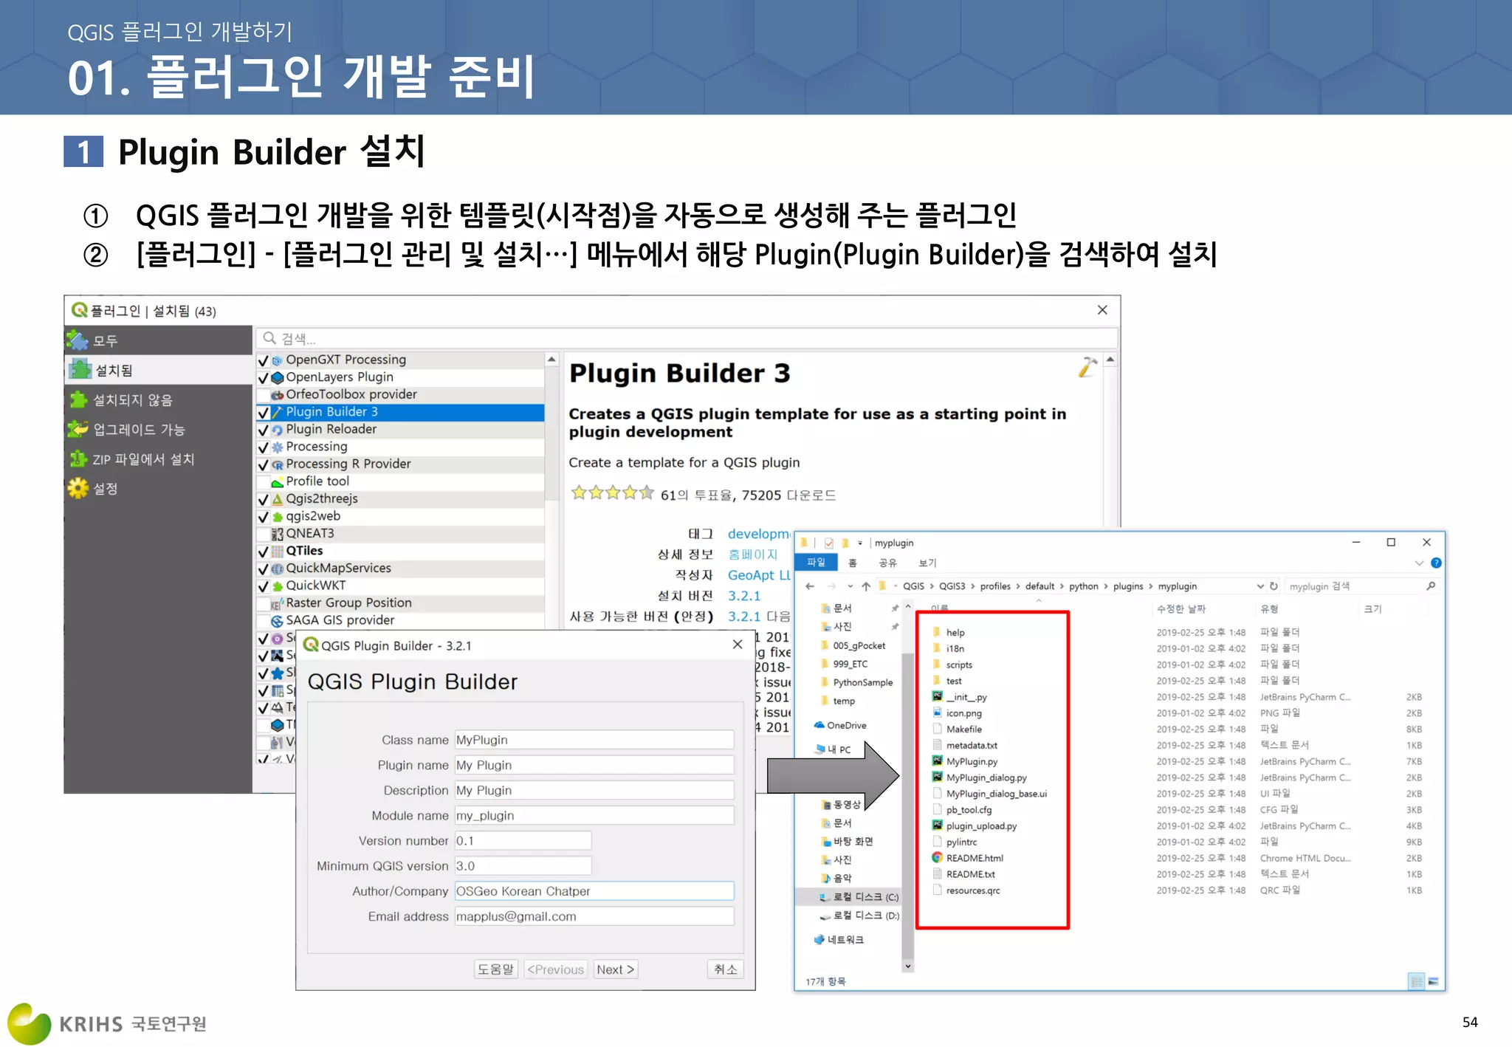Click the SAGA GIS provider icon
The height and width of the screenshot is (1047, 1512).
click(x=278, y=621)
